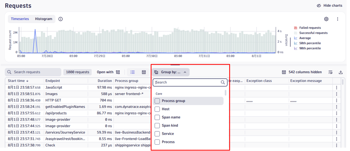Open the Open with menu
The height and width of the screenshot is (151, 350).
[108, 72]
